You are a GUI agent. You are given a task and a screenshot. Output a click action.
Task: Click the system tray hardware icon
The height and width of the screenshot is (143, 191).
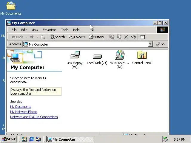[x=166, y=139]
